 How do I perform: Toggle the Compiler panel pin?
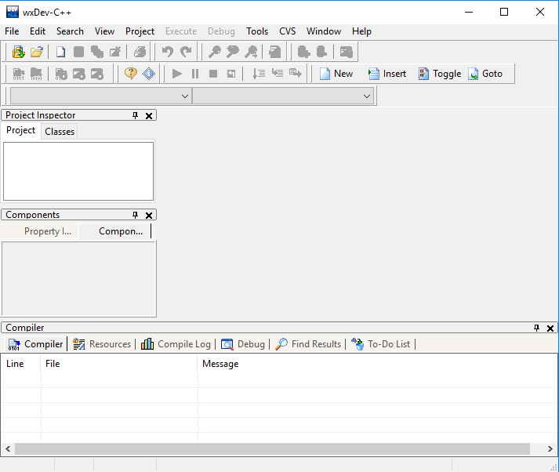pos(537,328)
